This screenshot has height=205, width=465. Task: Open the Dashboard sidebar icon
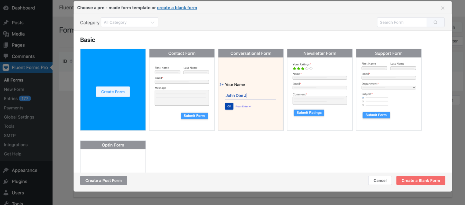pos(7,8)
